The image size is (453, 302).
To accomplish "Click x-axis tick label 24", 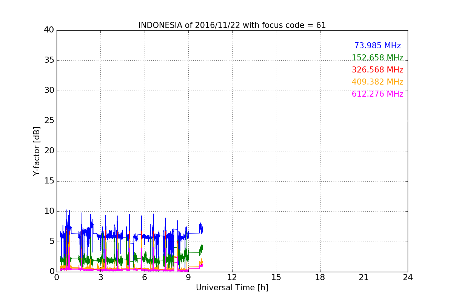I will coord(408,277).
